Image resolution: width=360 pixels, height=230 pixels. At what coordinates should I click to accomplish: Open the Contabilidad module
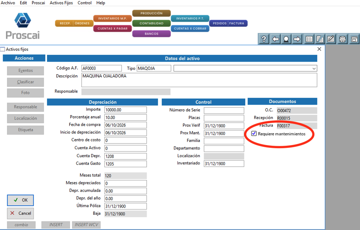pyautogui.click(x=152, y=23)
